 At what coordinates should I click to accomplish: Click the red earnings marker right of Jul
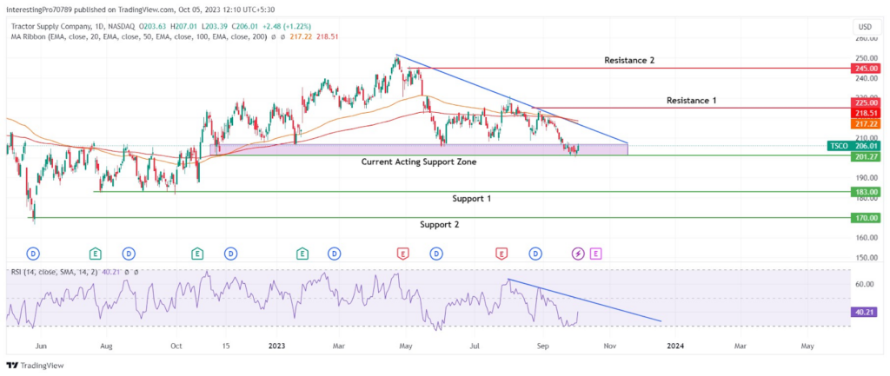pyautogui.click(x=501, y=253)
